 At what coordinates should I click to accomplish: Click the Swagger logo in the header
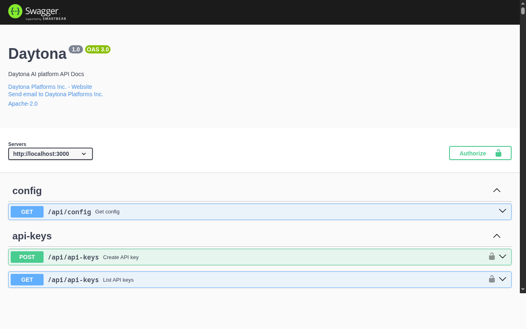pos(37,12)
